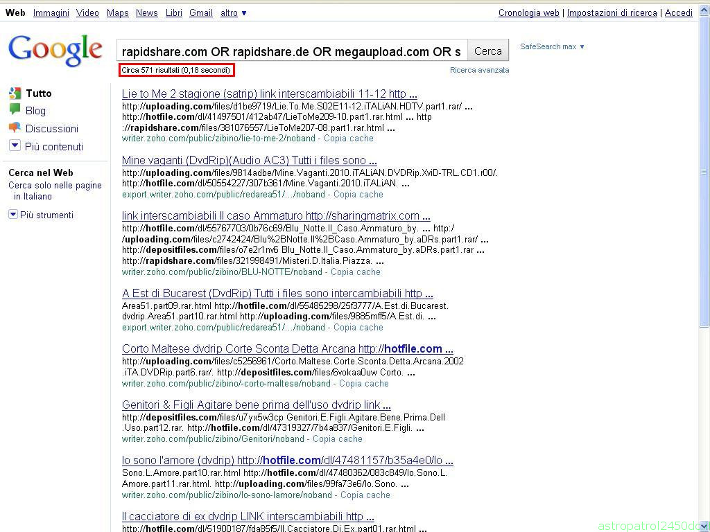Viewport: 710px width, 532px height.
Task: Open Impostazioni di ricerca link
Action: (612, 12)
